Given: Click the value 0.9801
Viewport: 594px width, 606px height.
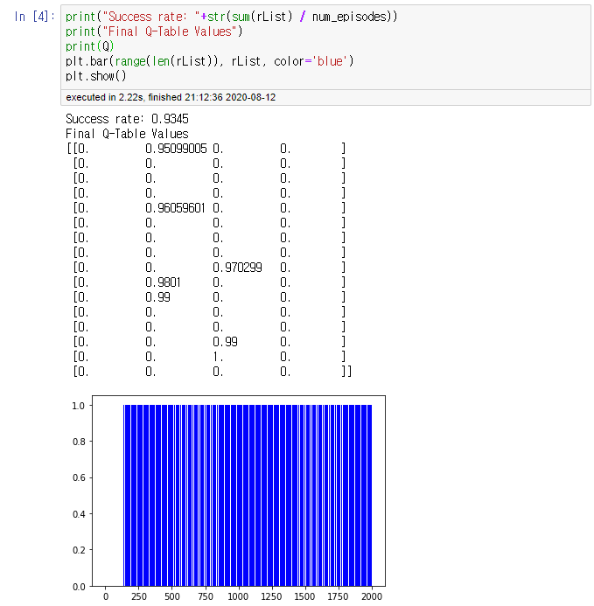Looking at the screenshot, I should click(x=163, y=282).
